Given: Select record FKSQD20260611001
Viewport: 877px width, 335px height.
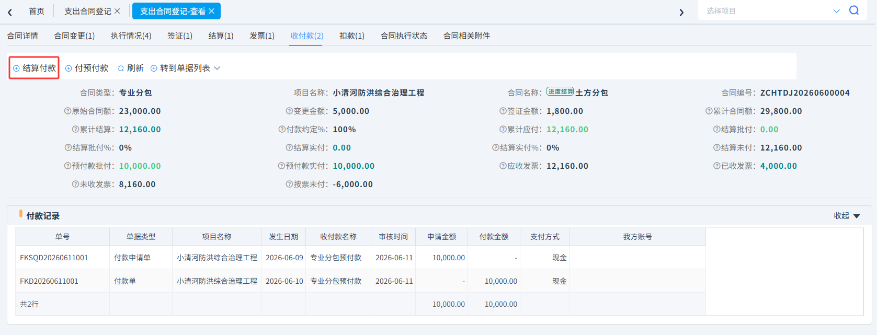Looking at the screenshot, I should point(54,258).
